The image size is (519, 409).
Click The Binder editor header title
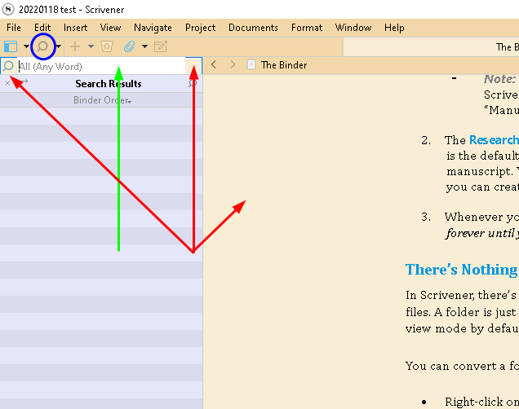pyautogui.click(x=284, y=65)
